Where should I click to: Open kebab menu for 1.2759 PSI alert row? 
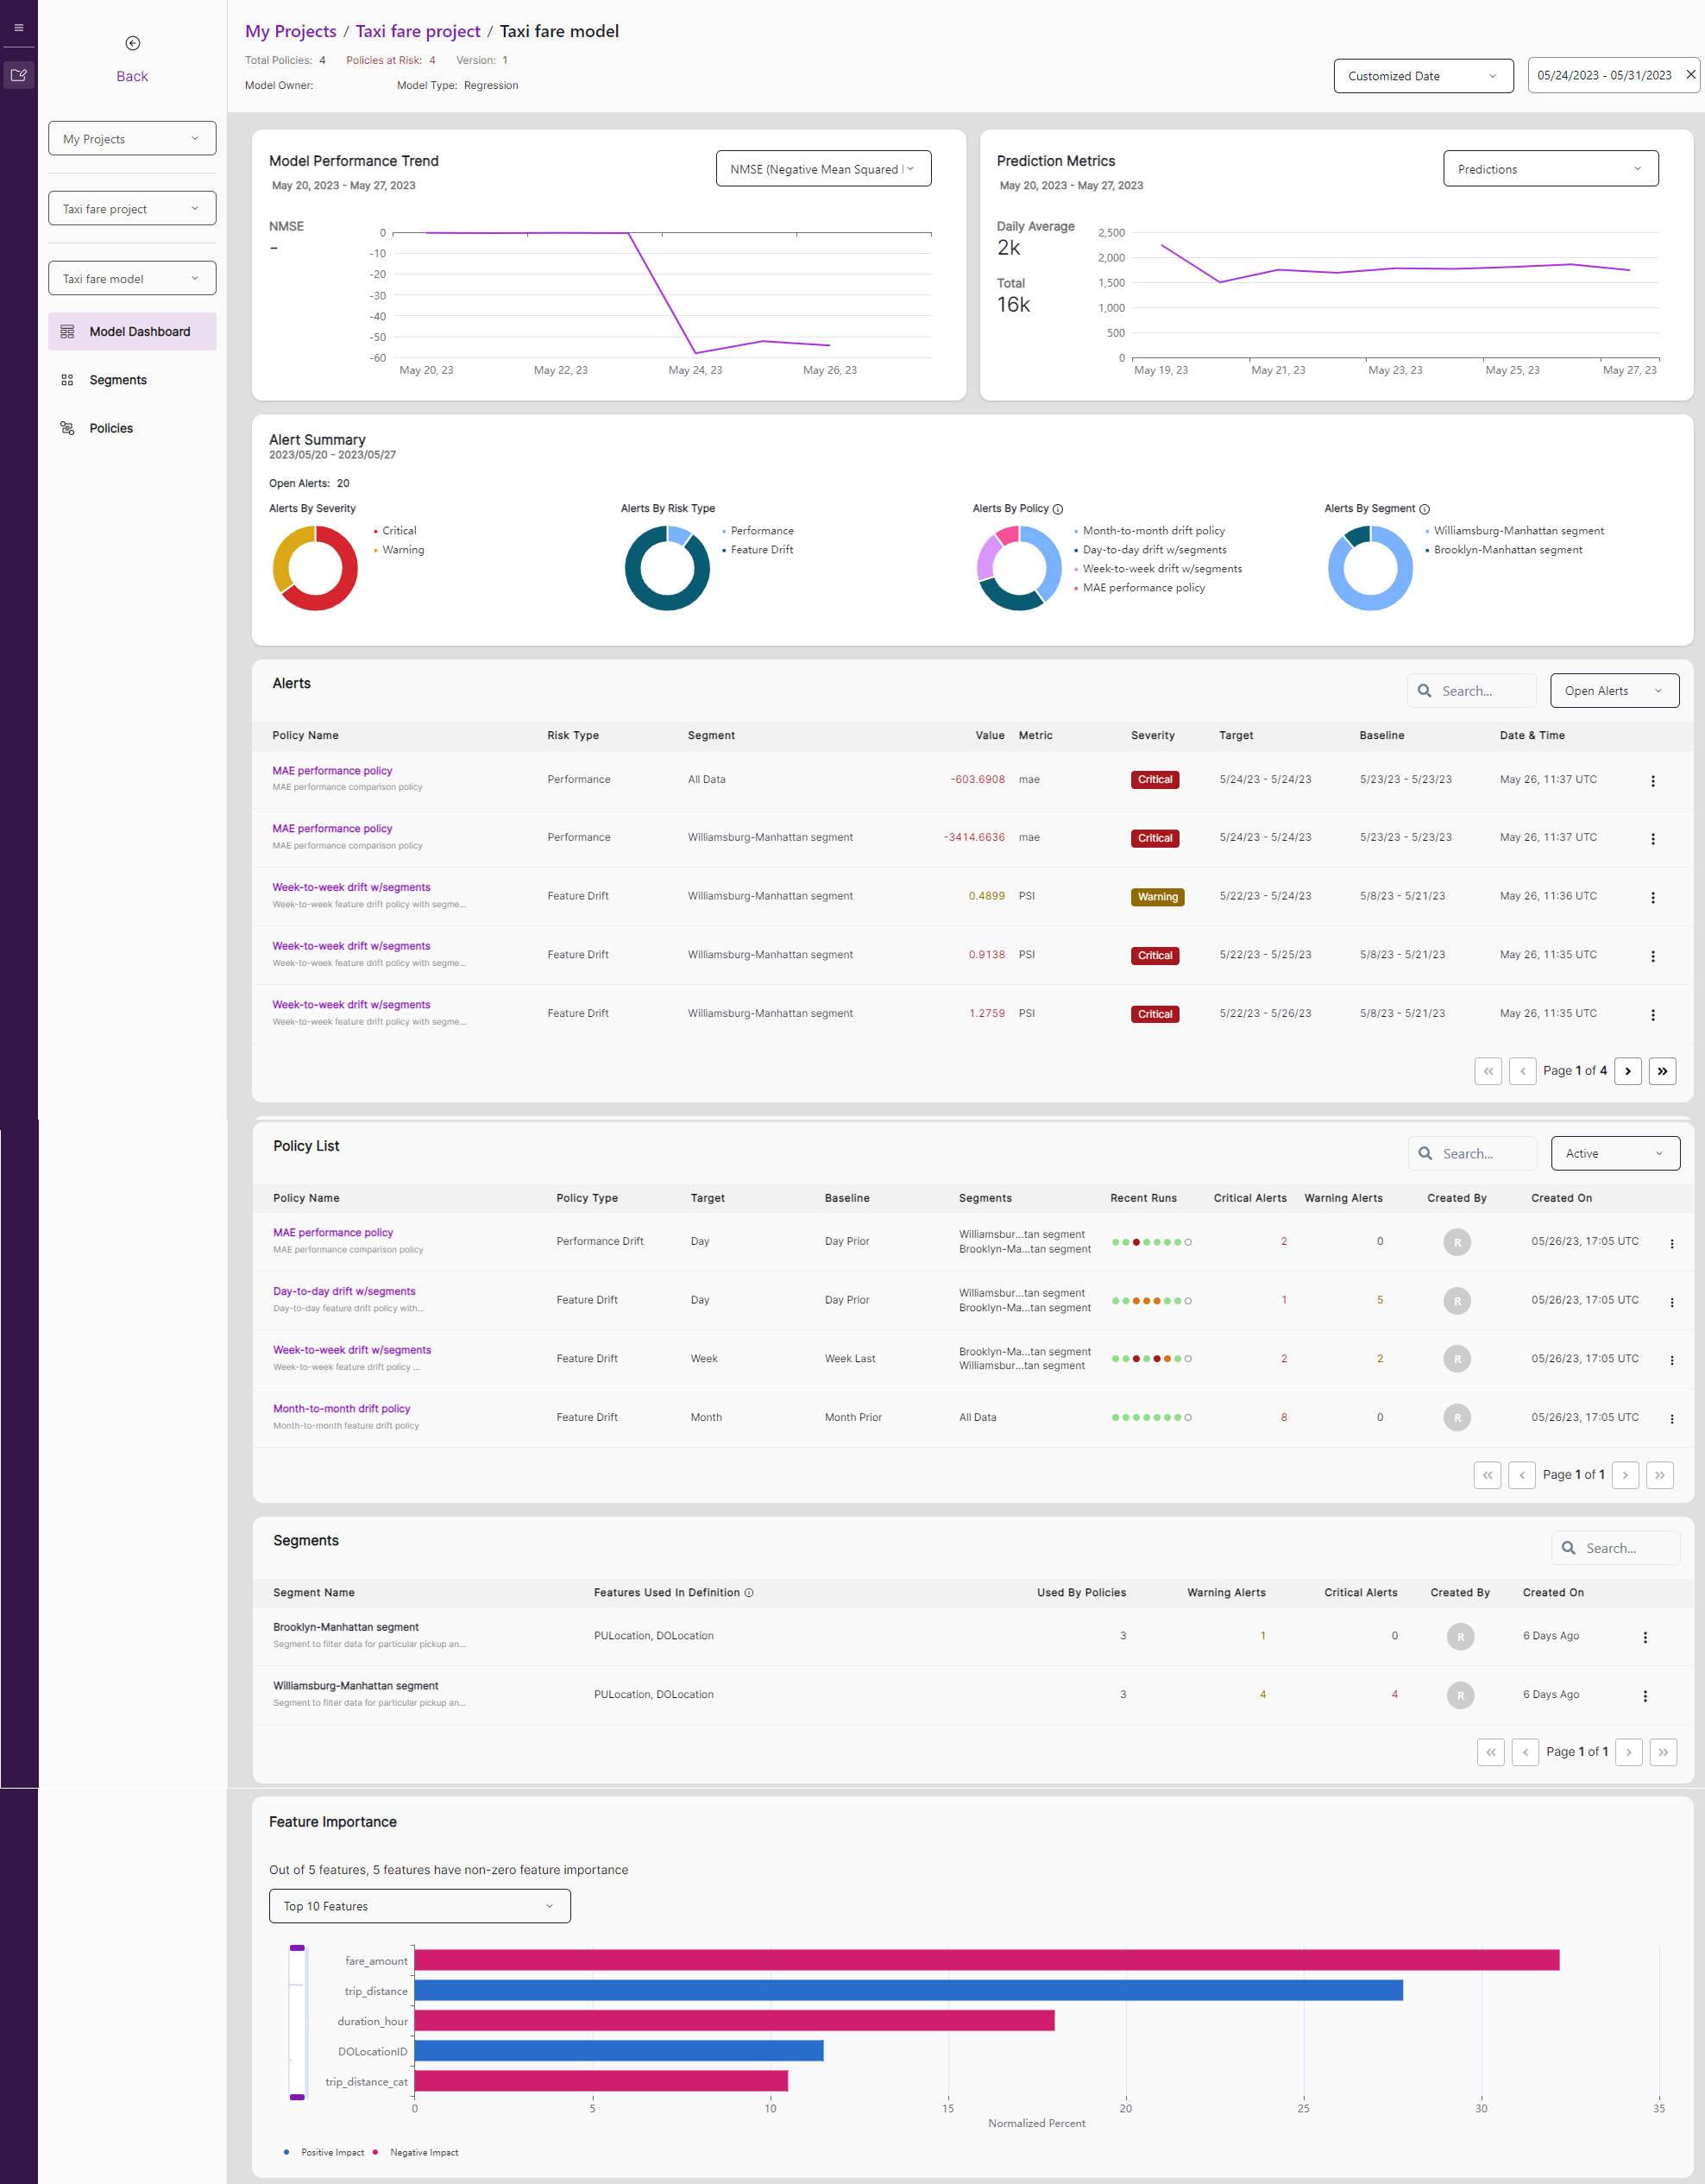(x=1653, y=1015)
